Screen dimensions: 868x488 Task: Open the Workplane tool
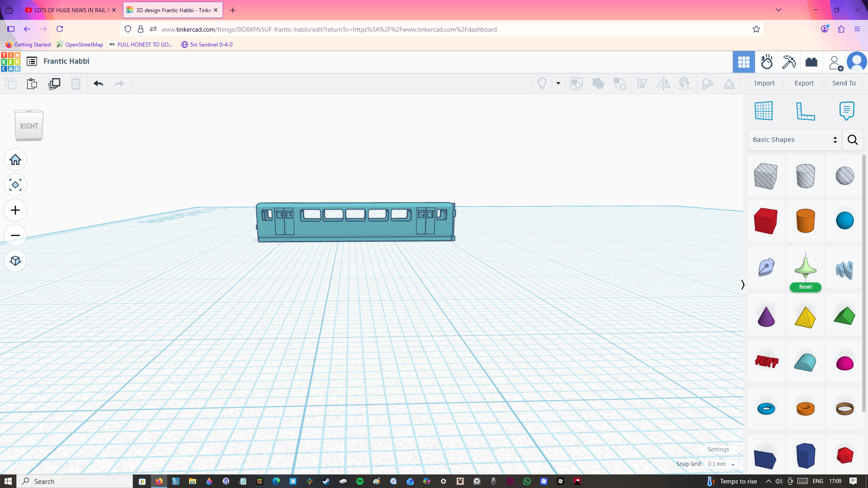pos(764,111)
